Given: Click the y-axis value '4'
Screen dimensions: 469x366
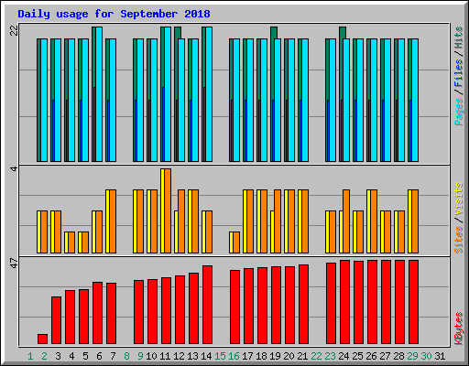Looking at the screenshot, I should click(x=14, y=168).
